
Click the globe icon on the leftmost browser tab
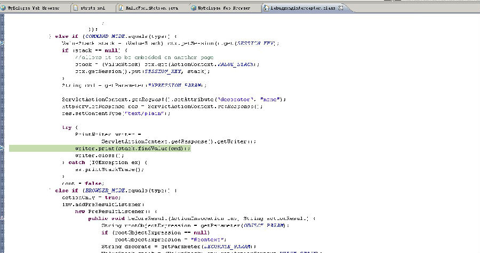[3, 8]
